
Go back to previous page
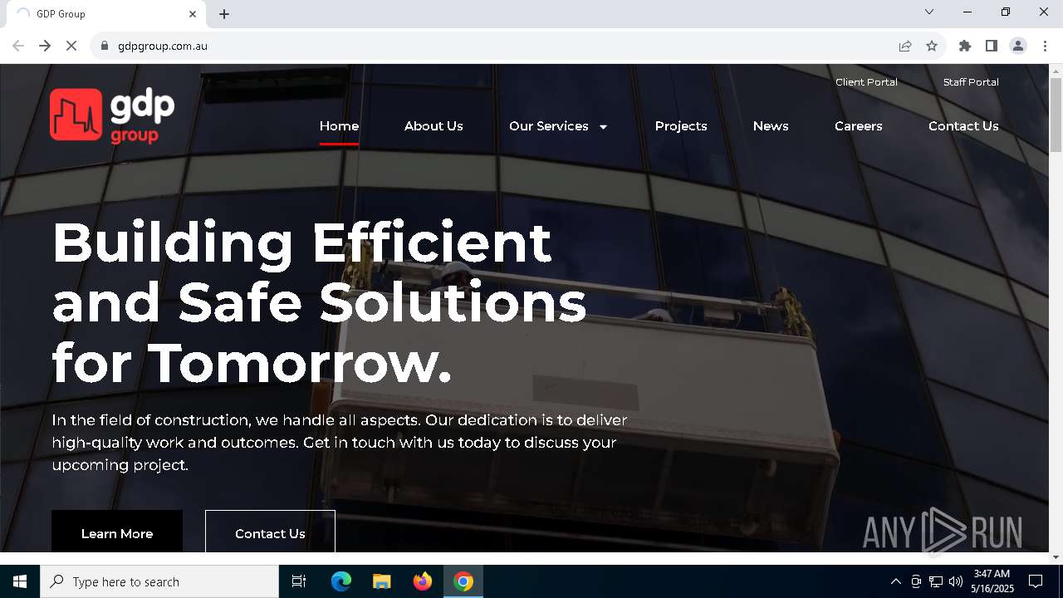tap(18, 46)
